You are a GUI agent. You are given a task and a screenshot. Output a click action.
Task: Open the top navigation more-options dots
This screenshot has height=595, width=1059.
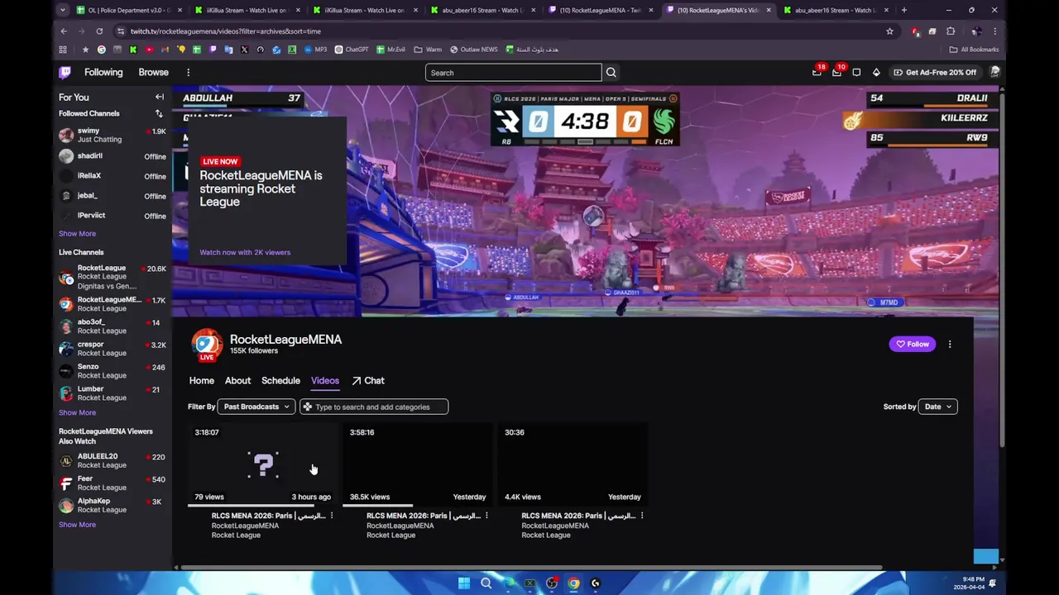pyautogui.click(x=188, y=73)
